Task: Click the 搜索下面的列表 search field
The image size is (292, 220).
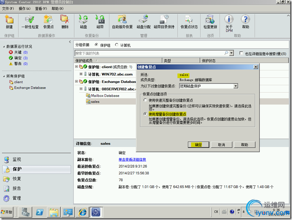Action: pos(149,53)
